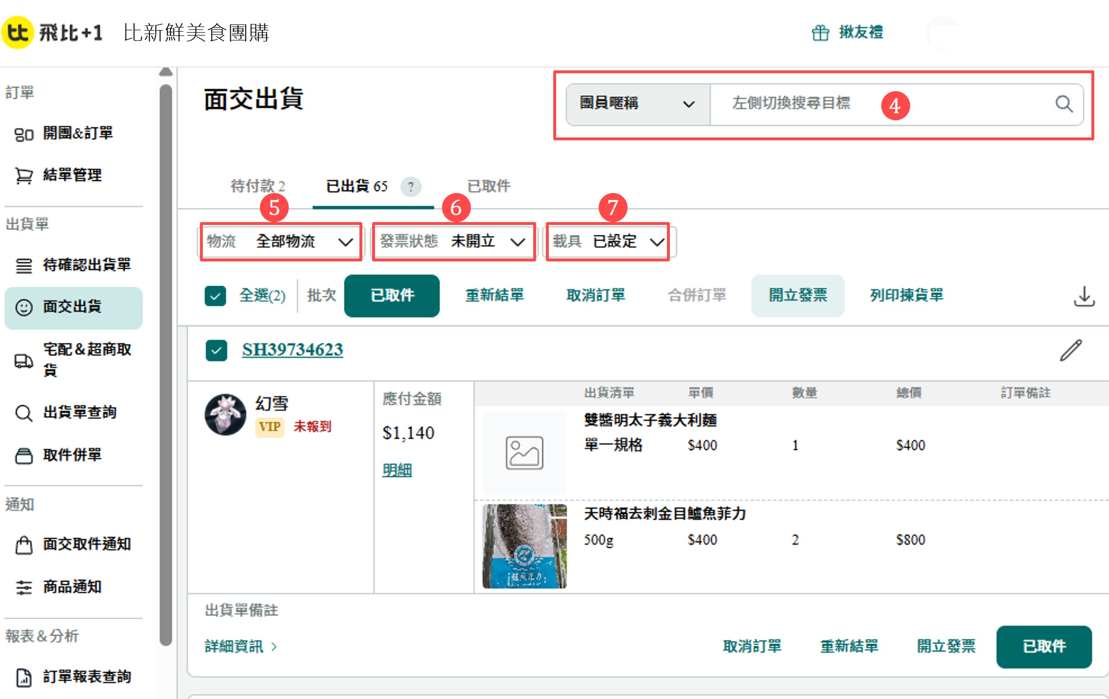The width and height of the screenshot is (1109, 699).
Task: Toggle the 全選 select-all checkbox
Action: pos(216,296)
